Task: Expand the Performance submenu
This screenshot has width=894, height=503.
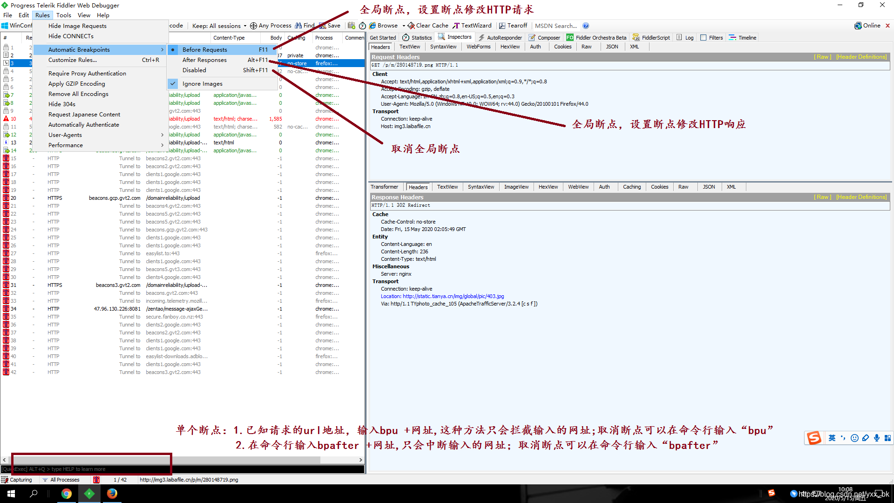Action: 100,145
